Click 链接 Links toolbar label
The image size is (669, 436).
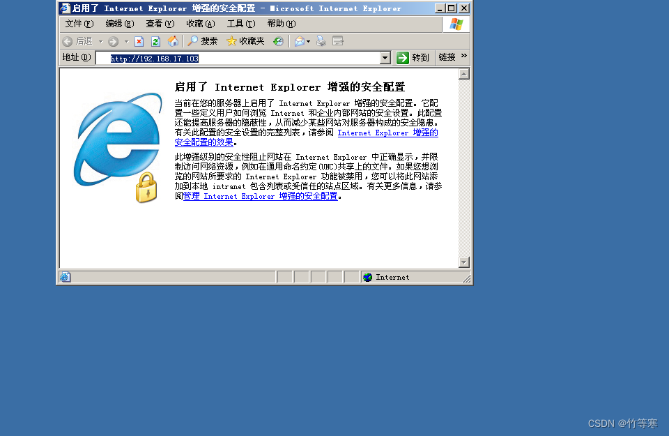[447, 57]
